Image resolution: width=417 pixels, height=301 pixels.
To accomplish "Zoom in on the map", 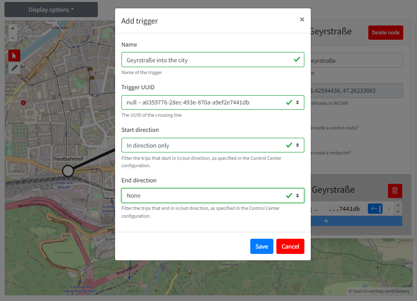I will (x=13, y=28).
